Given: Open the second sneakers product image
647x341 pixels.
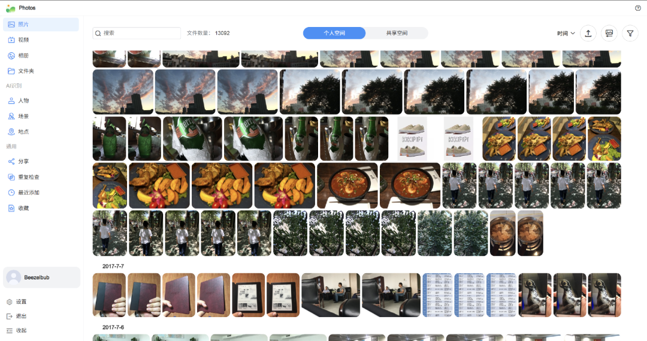Looking at the screenshot, I should [458, 138].
